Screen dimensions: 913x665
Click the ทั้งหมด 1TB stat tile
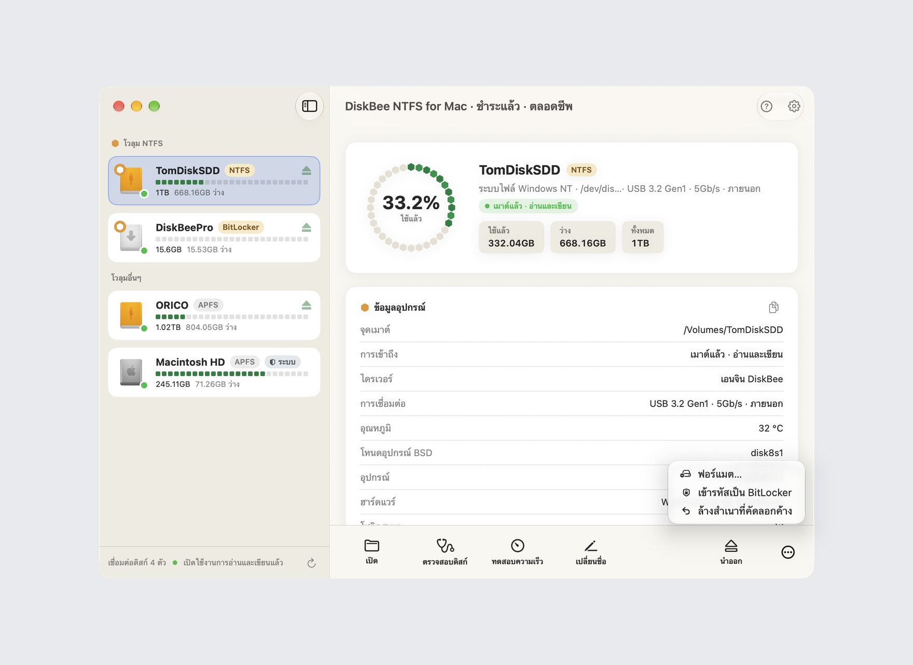(x=643, y=238)
